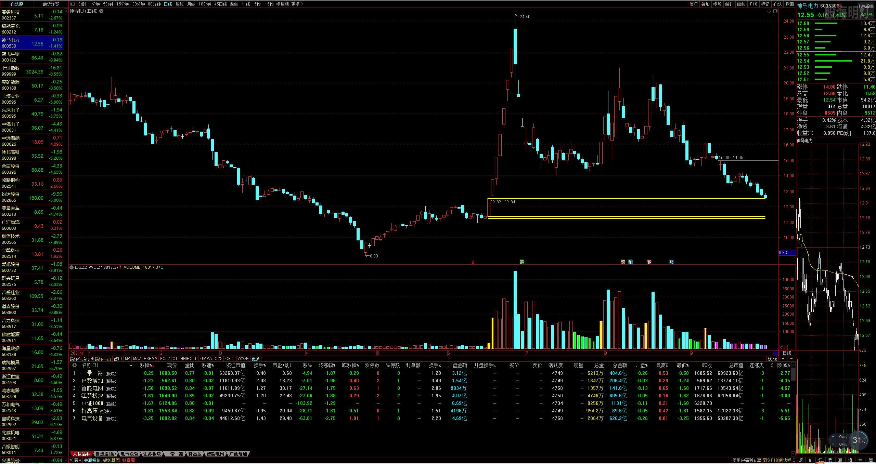Viewport: 876px width, 464px height.
Task: Open 更多 indicators list
Action: pos(256,359)
